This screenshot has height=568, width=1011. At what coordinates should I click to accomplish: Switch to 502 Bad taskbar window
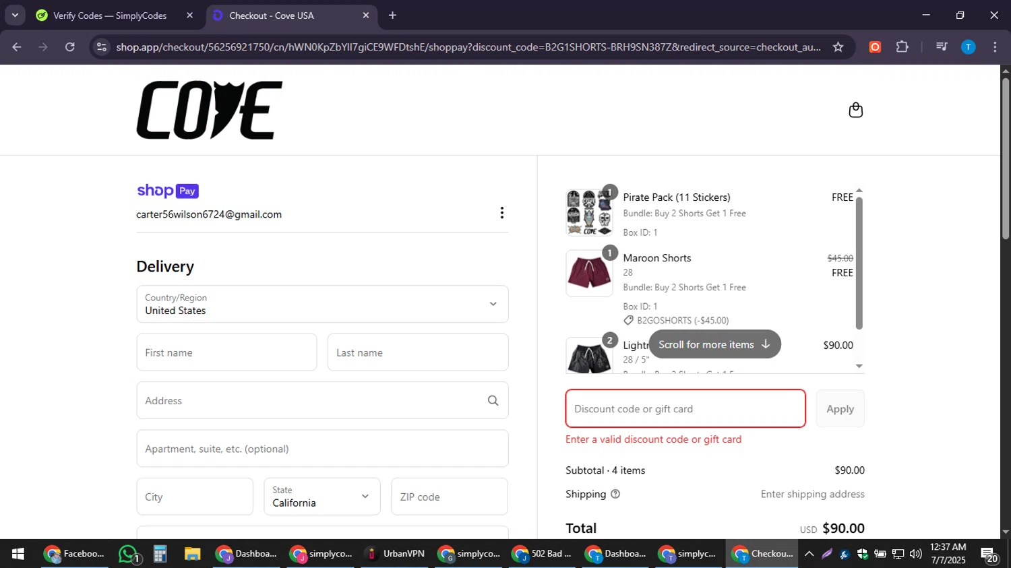coord(542,554)
